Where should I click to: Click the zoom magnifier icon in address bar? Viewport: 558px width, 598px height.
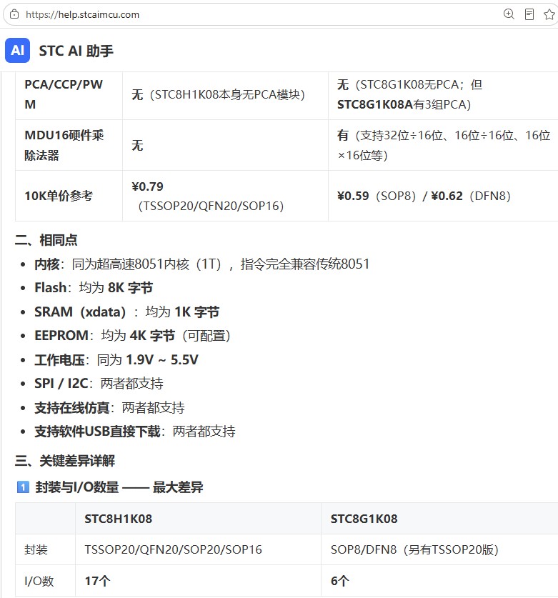509,14
